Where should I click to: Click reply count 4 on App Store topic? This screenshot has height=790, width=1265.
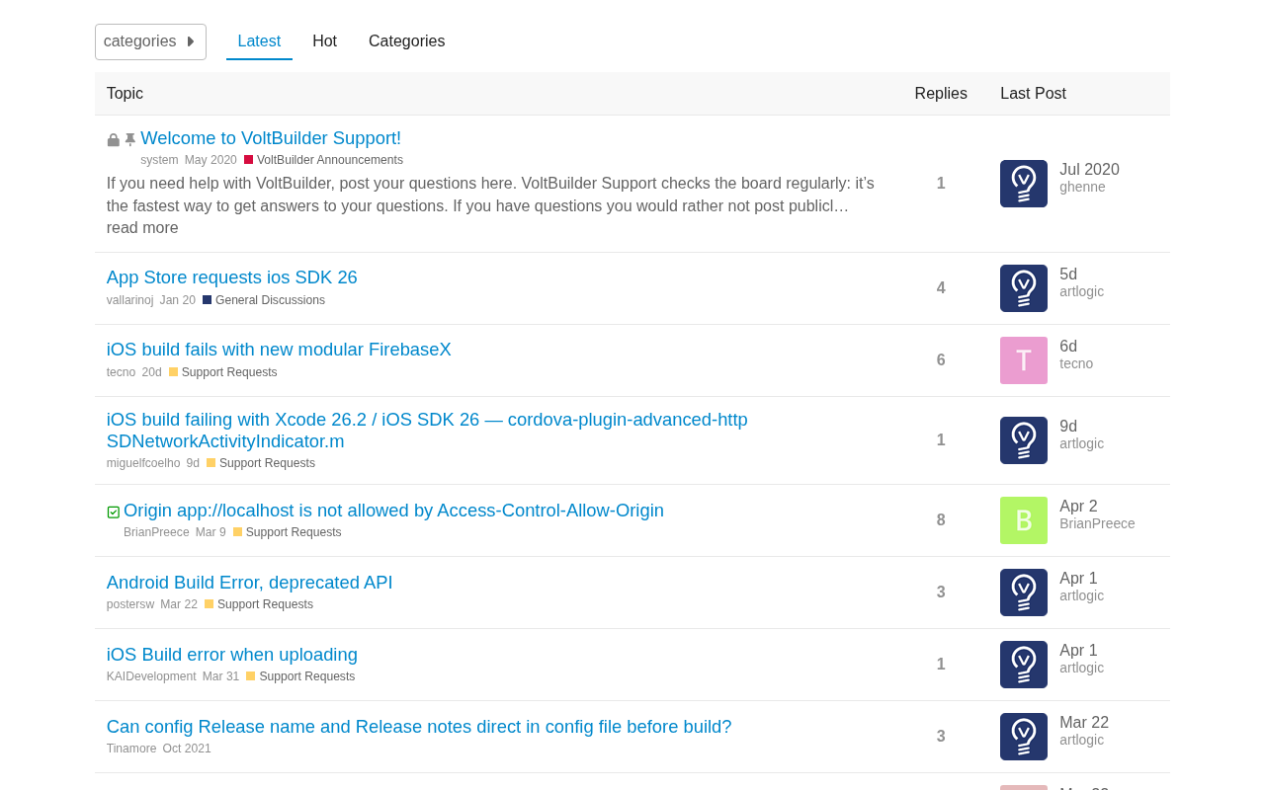[941, 288]
